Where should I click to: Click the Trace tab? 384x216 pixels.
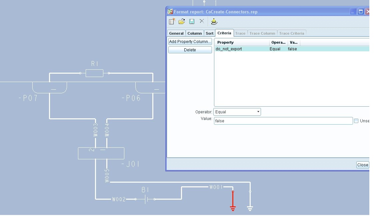pyautogui.click(x=240, y=33)
